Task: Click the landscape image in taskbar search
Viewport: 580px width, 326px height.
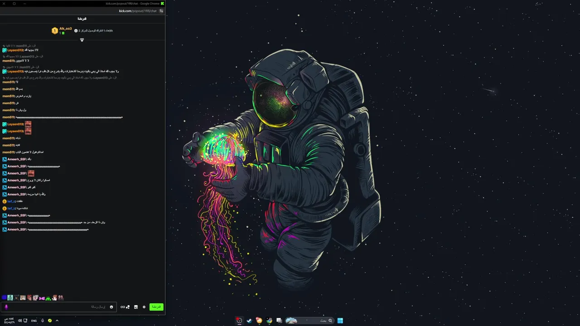Action: coord(291,321)
